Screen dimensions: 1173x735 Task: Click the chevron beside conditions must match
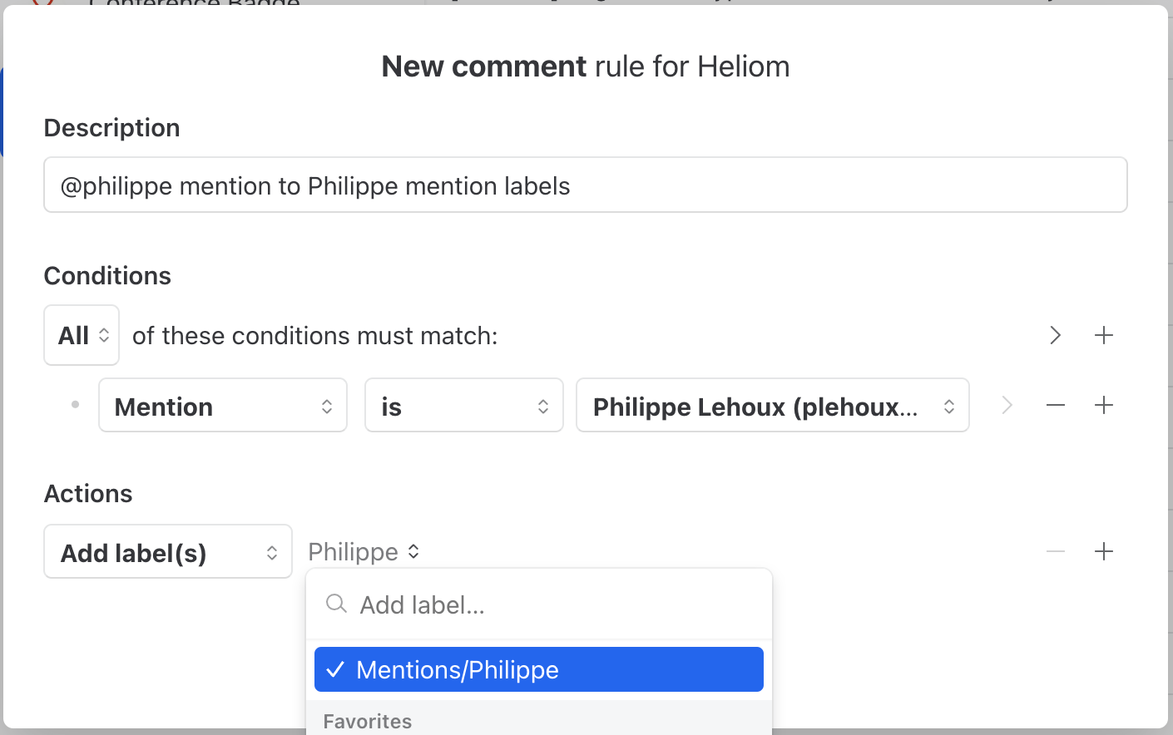coord(1055,335)
